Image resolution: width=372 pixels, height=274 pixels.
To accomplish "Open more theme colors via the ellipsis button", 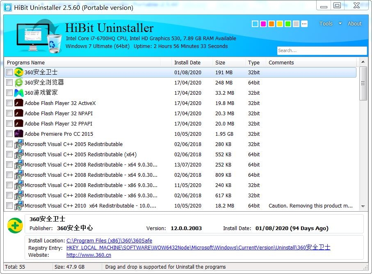I will click(304, 24).
